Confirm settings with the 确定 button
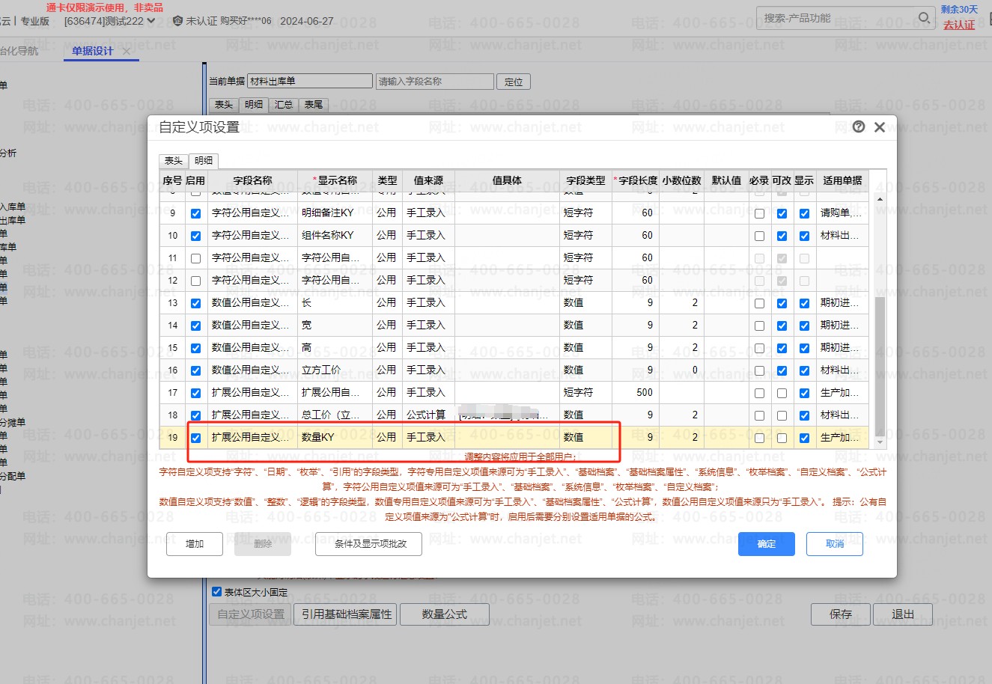The image size is (992, 684). click(x=766, y=544)
